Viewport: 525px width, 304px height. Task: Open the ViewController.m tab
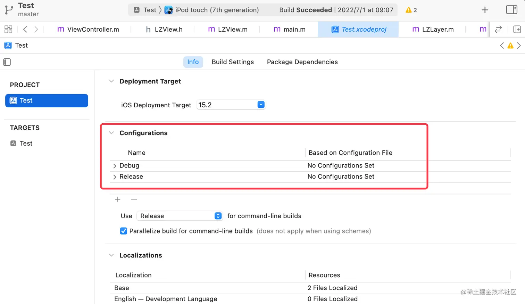[88, 30]
